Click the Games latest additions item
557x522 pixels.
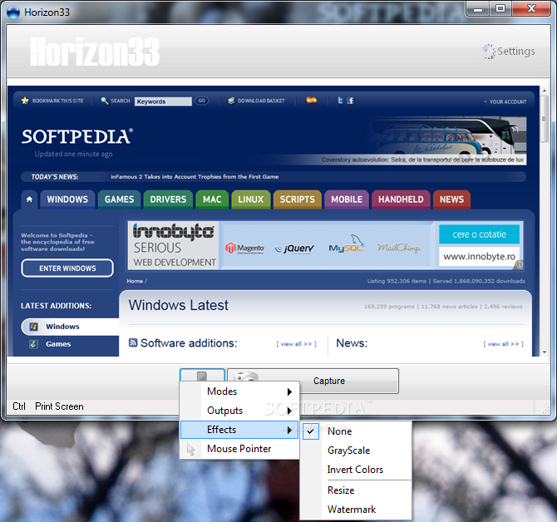click(58, 344)
